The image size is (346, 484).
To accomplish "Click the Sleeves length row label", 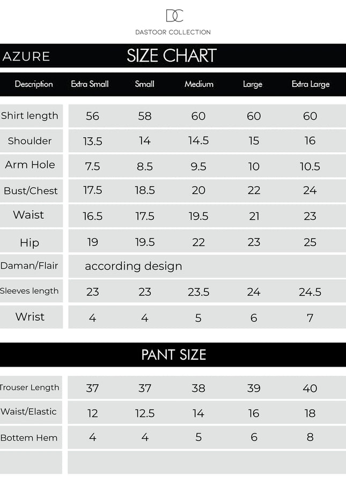I will (x=30, y=291).
